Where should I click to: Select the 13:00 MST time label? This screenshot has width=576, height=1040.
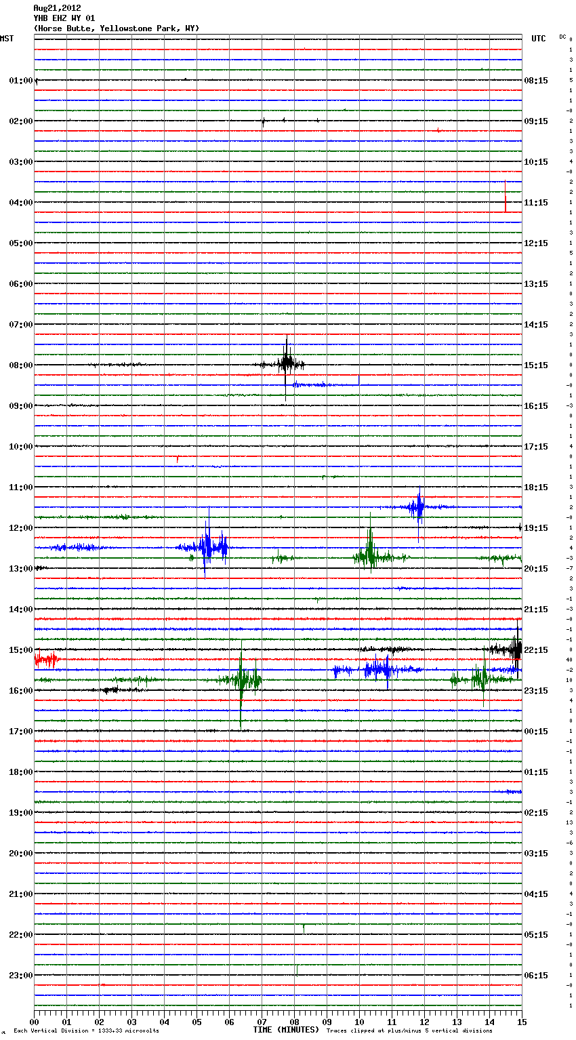21,569
